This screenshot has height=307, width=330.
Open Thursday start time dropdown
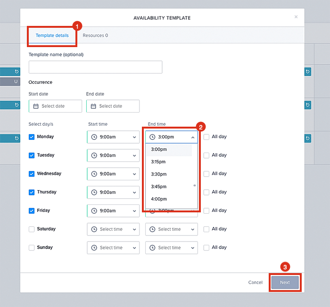click(113, 192)
